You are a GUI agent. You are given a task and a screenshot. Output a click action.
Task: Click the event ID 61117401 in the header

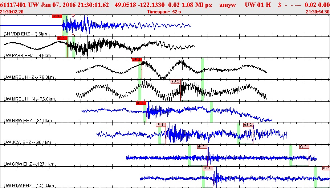pyautogui.click(x=13, y=5)
